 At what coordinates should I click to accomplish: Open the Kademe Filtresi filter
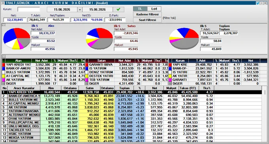pyautogui.click(x=147, y=14)
